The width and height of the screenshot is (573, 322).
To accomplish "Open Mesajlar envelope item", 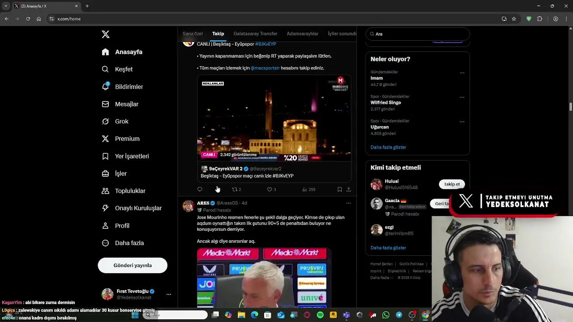I will click(120, 104).
